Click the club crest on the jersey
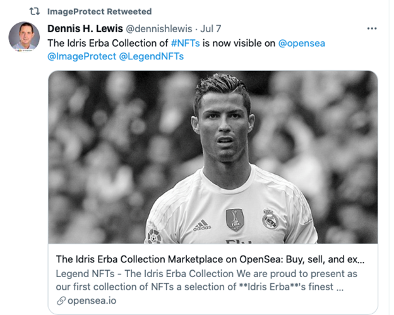 [270, 219]
